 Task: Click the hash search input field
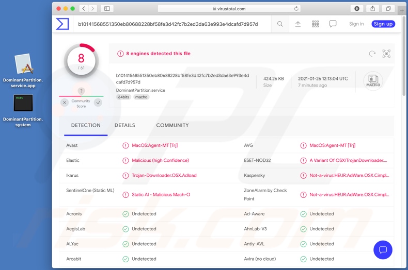click(x=172, y=24)
